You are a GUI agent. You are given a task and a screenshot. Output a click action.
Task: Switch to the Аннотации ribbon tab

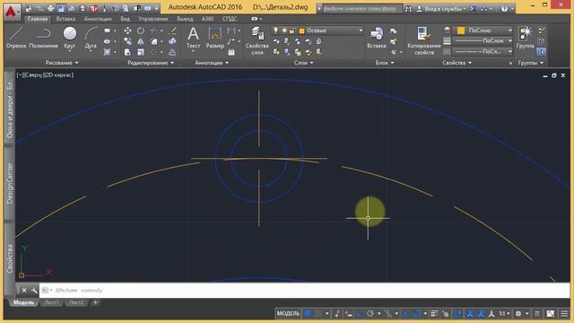pos(98,19)
